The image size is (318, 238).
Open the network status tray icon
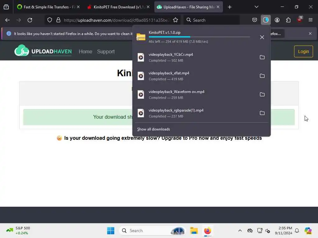pyautogui.click(x=260, y=231)
